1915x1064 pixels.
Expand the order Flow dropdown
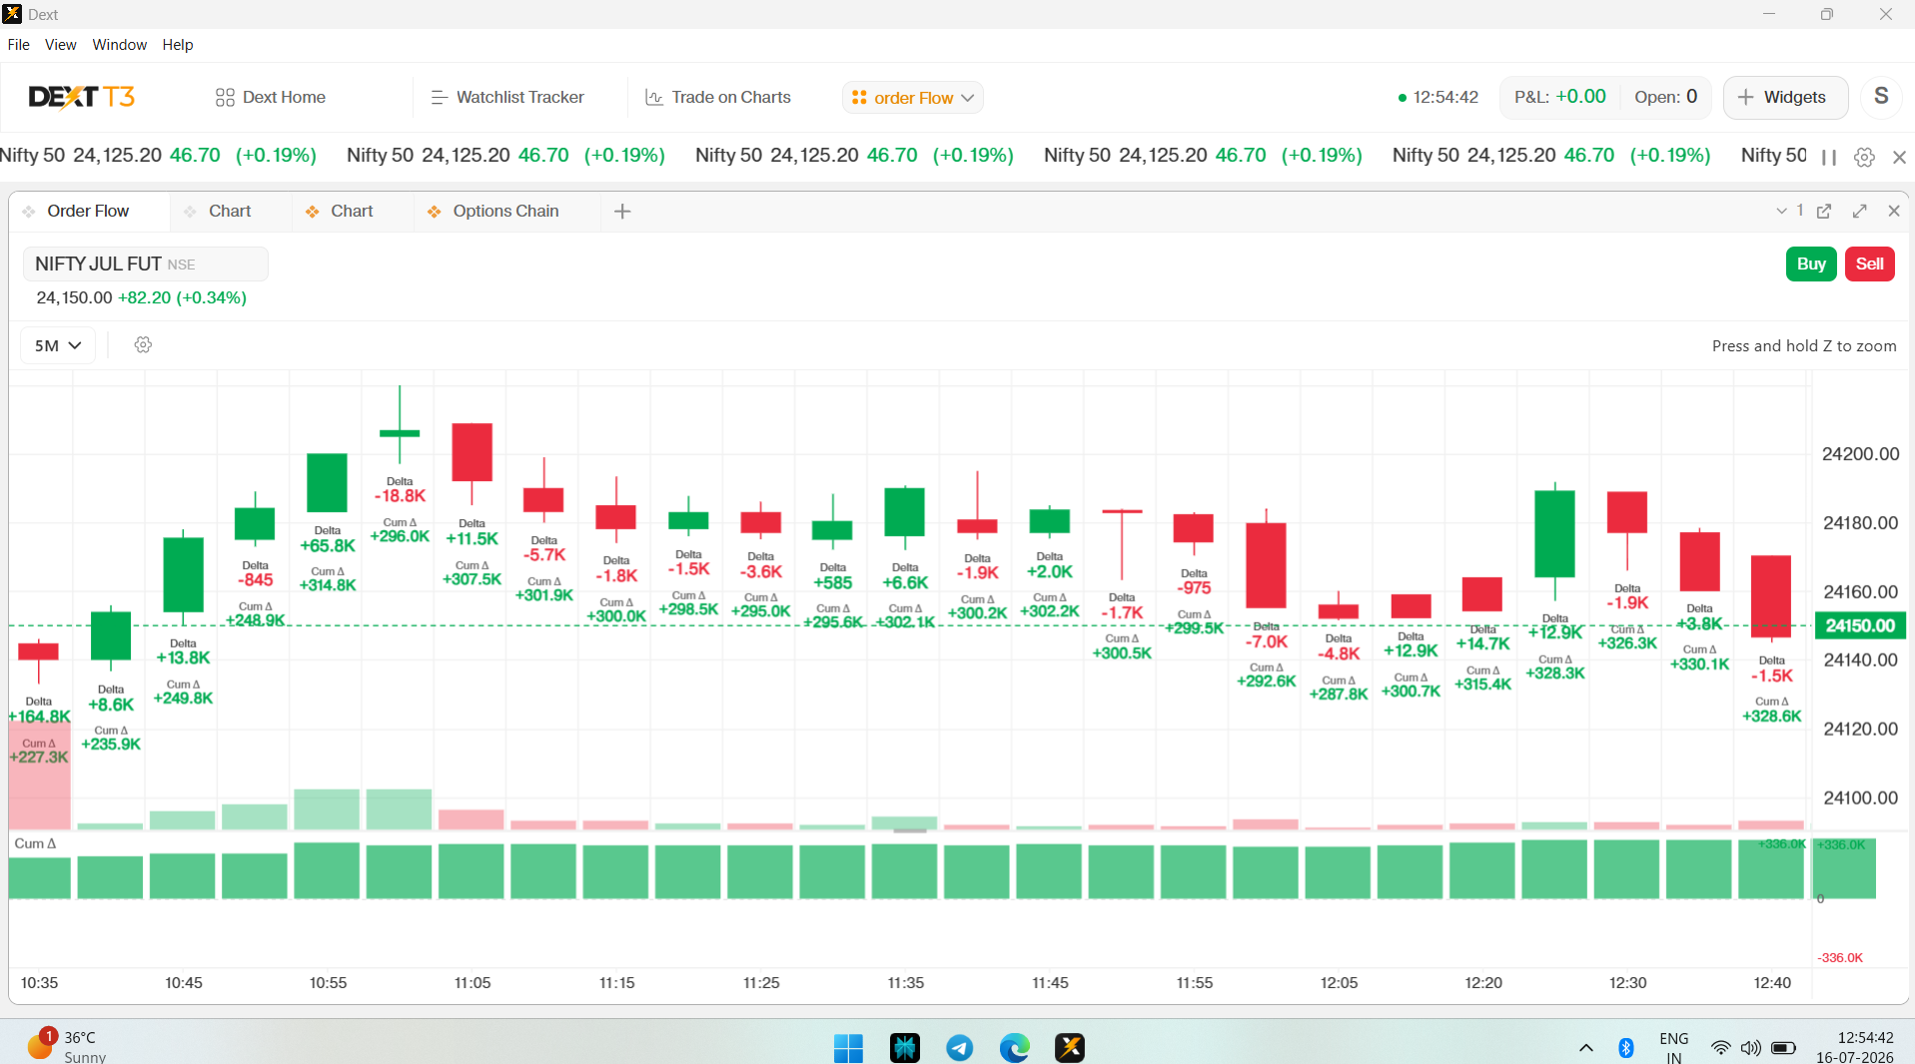913,98
